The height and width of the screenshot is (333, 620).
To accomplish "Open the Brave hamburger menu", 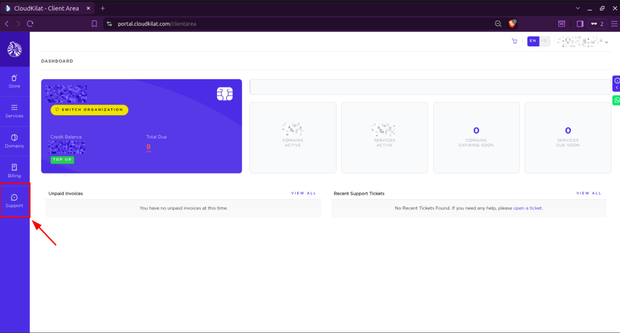I will (x=614, y=24).
